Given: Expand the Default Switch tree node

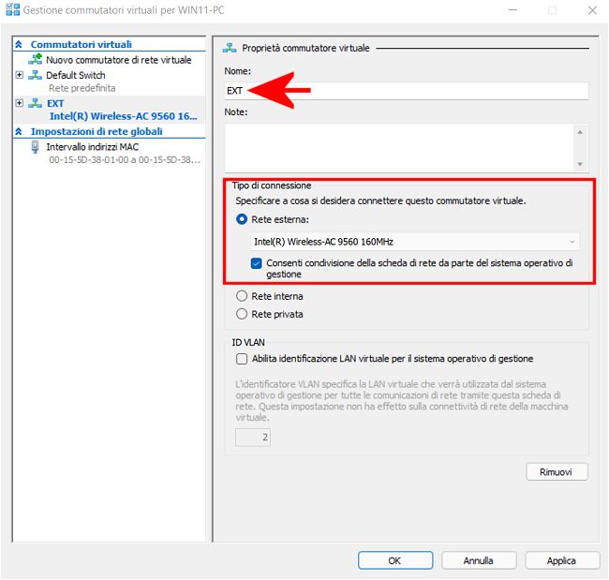Looking at the screenshot, I should (x=20, y=75).
